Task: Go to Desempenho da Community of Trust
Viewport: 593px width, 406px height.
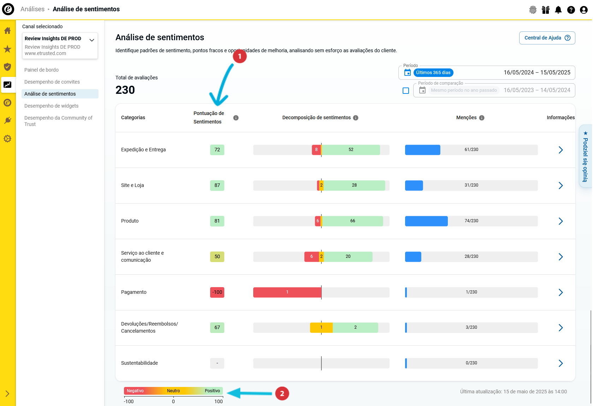Action: click(58, 121)
